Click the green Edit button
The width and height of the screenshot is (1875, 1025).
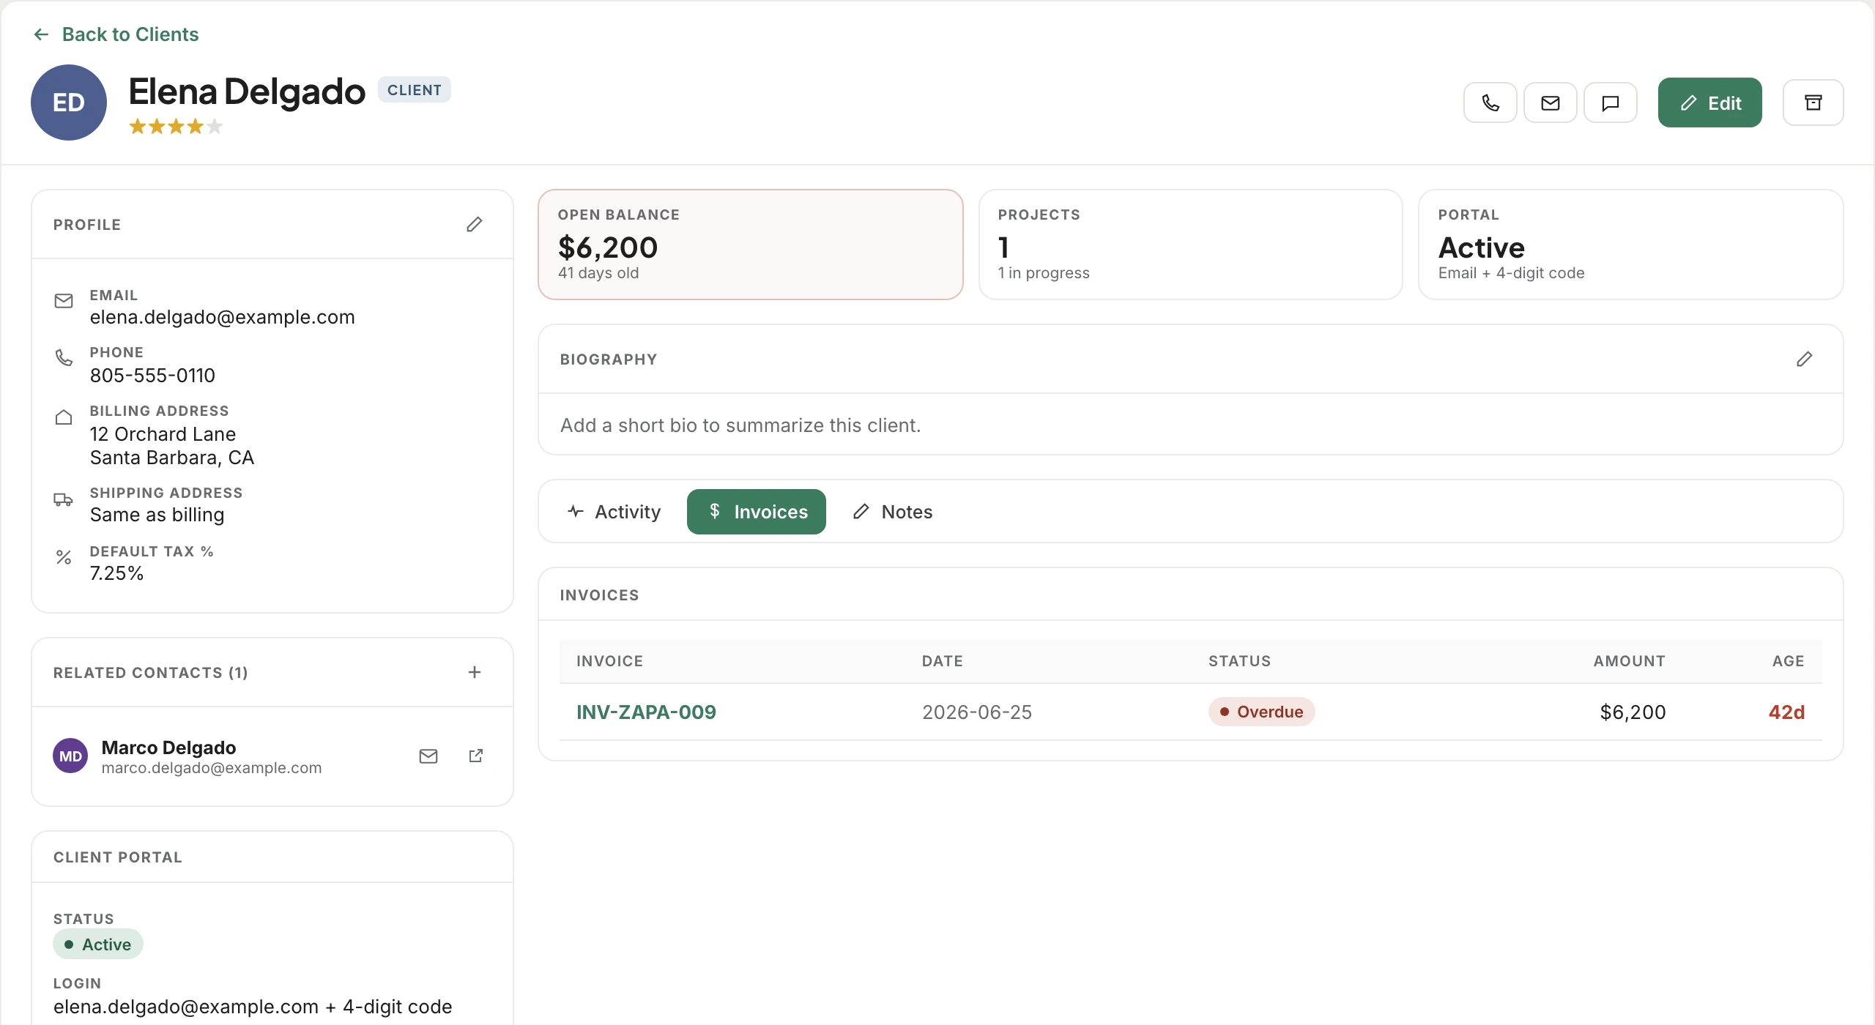[1709, 102]
